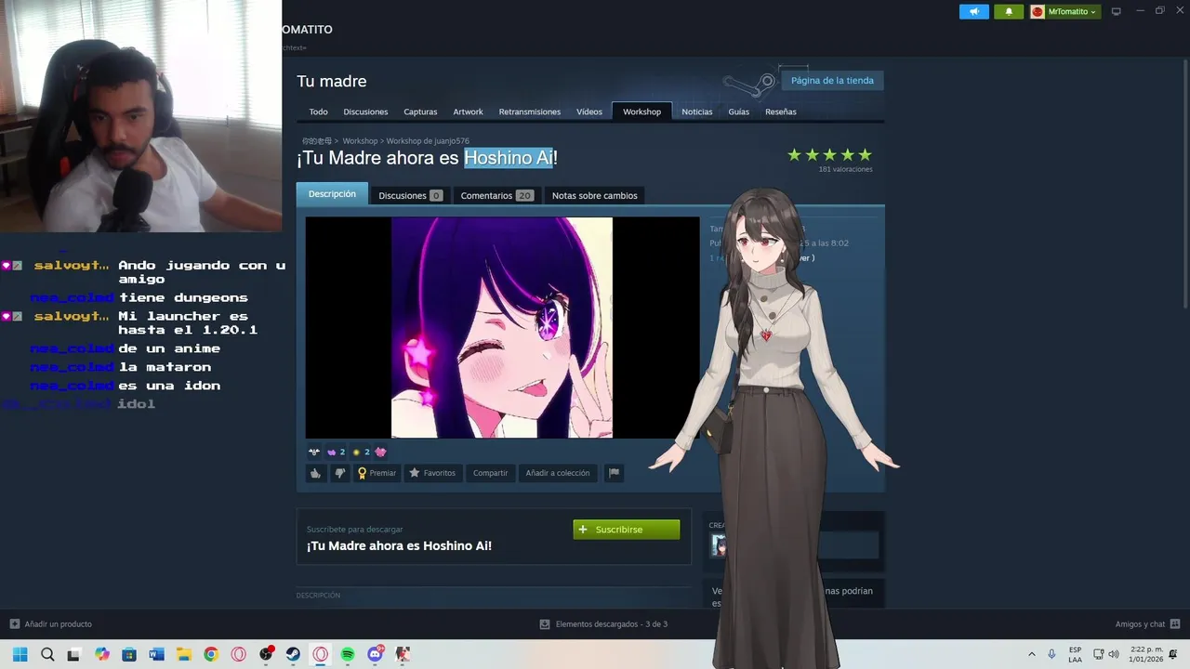Click Añadir un producto

tap(51, 624)
